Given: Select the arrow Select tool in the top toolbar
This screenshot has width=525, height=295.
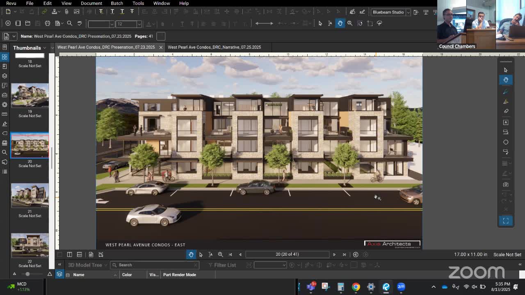Looking at the screenshot, I should pos(320,23).
